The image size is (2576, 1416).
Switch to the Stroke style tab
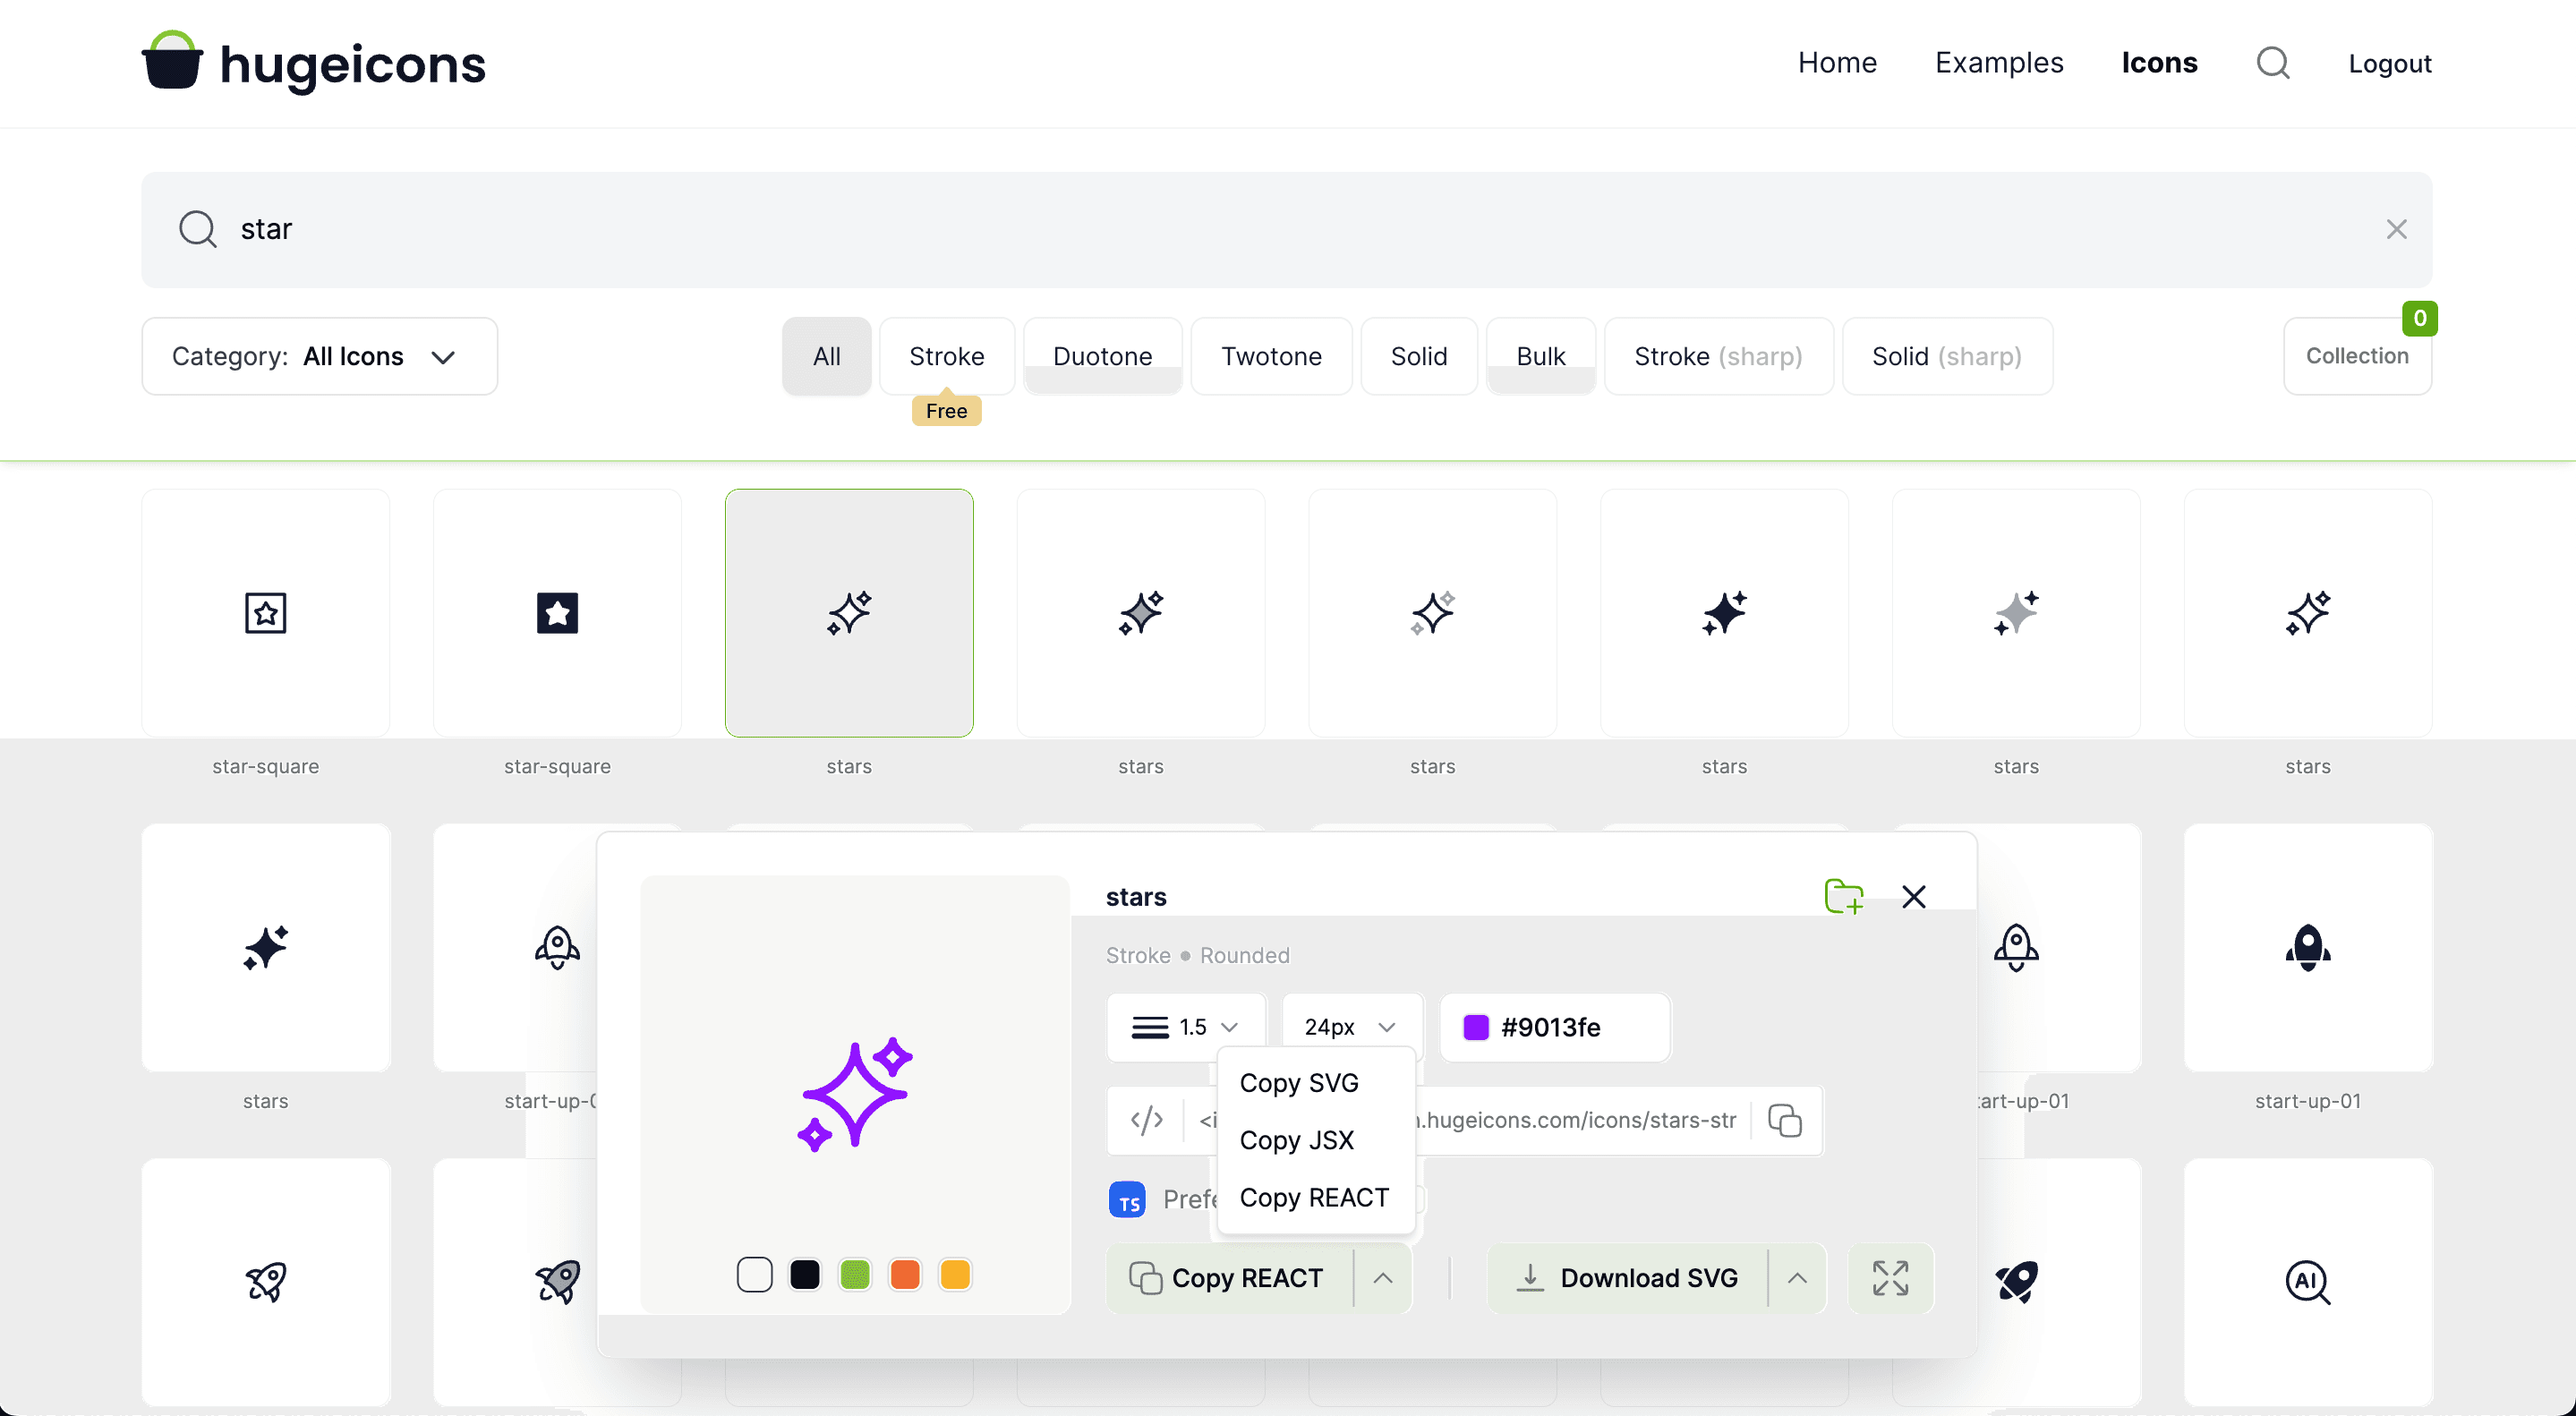946,356
